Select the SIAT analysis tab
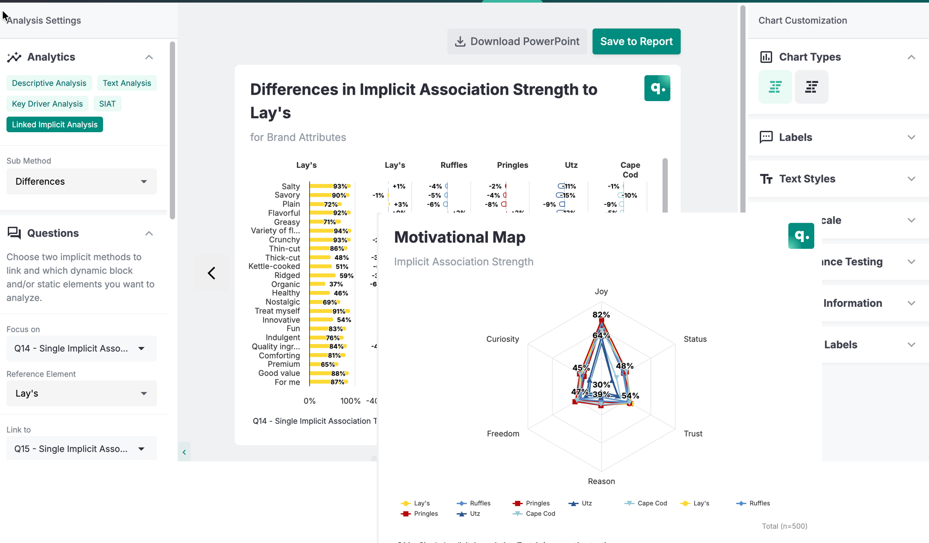 click(x=107, y=104)
